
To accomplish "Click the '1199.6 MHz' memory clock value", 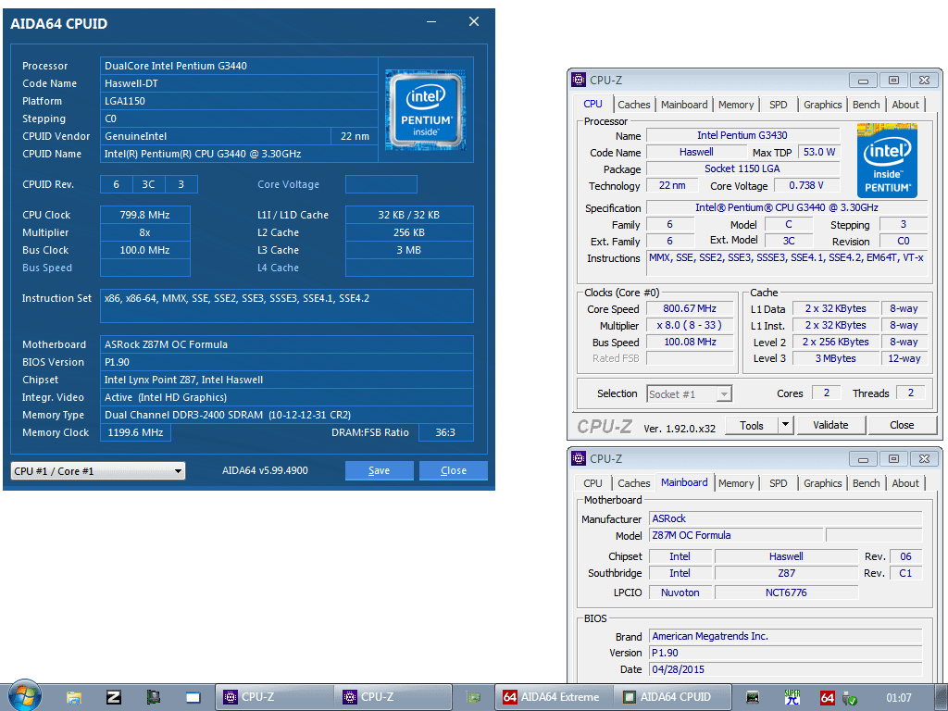I will point(135,432).
